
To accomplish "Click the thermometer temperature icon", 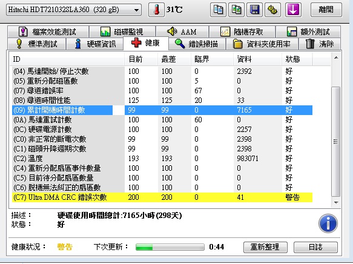I will (156, 10).
